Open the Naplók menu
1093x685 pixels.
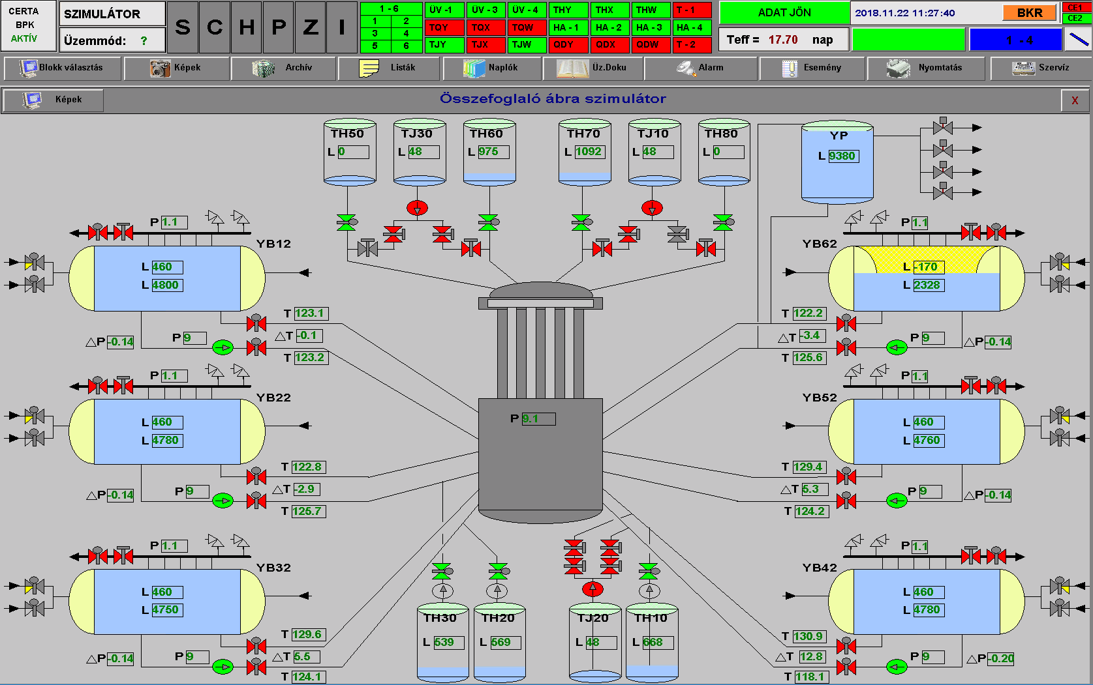491,68
